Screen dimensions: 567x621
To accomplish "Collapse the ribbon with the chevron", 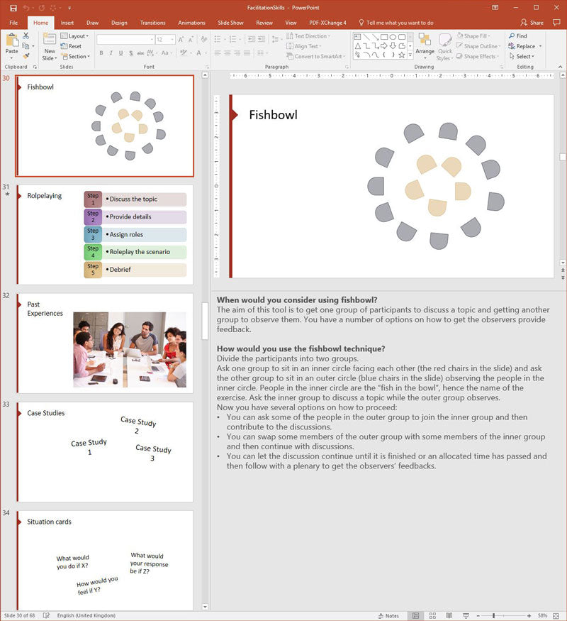I will click(561, 67).
